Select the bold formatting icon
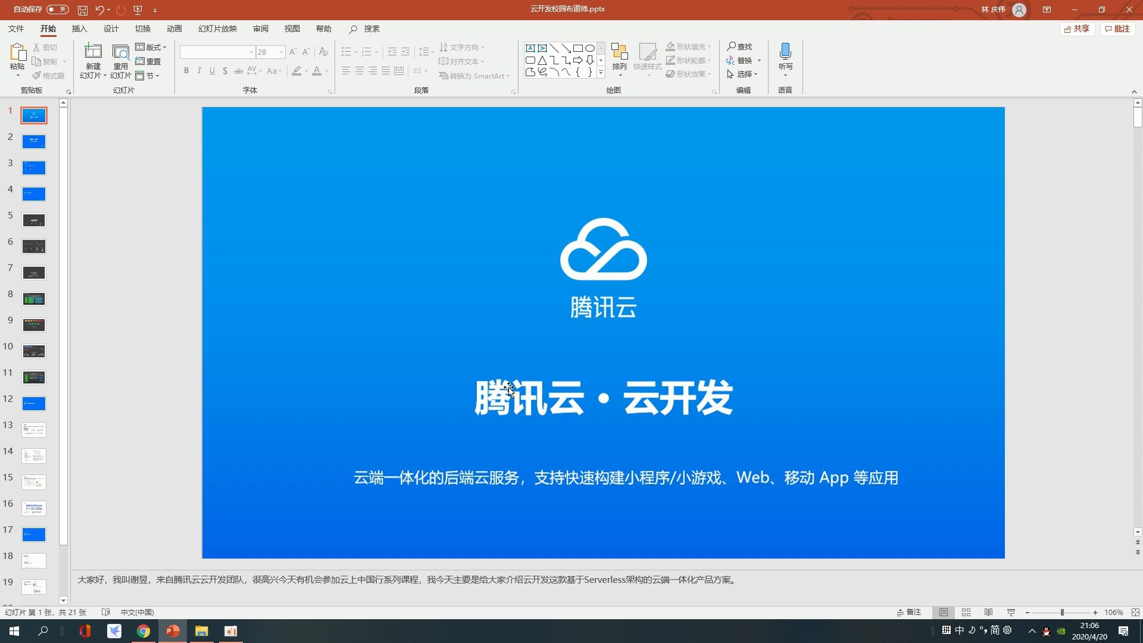Image resolution: width=1143 pixels, height=643 pixels. (186, 71)
